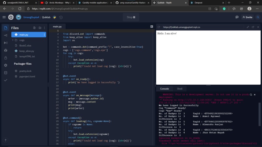This screenshot has height=147, width=262.
Task: Add a new folder in Files panel
Action: [x=40, y=28]
